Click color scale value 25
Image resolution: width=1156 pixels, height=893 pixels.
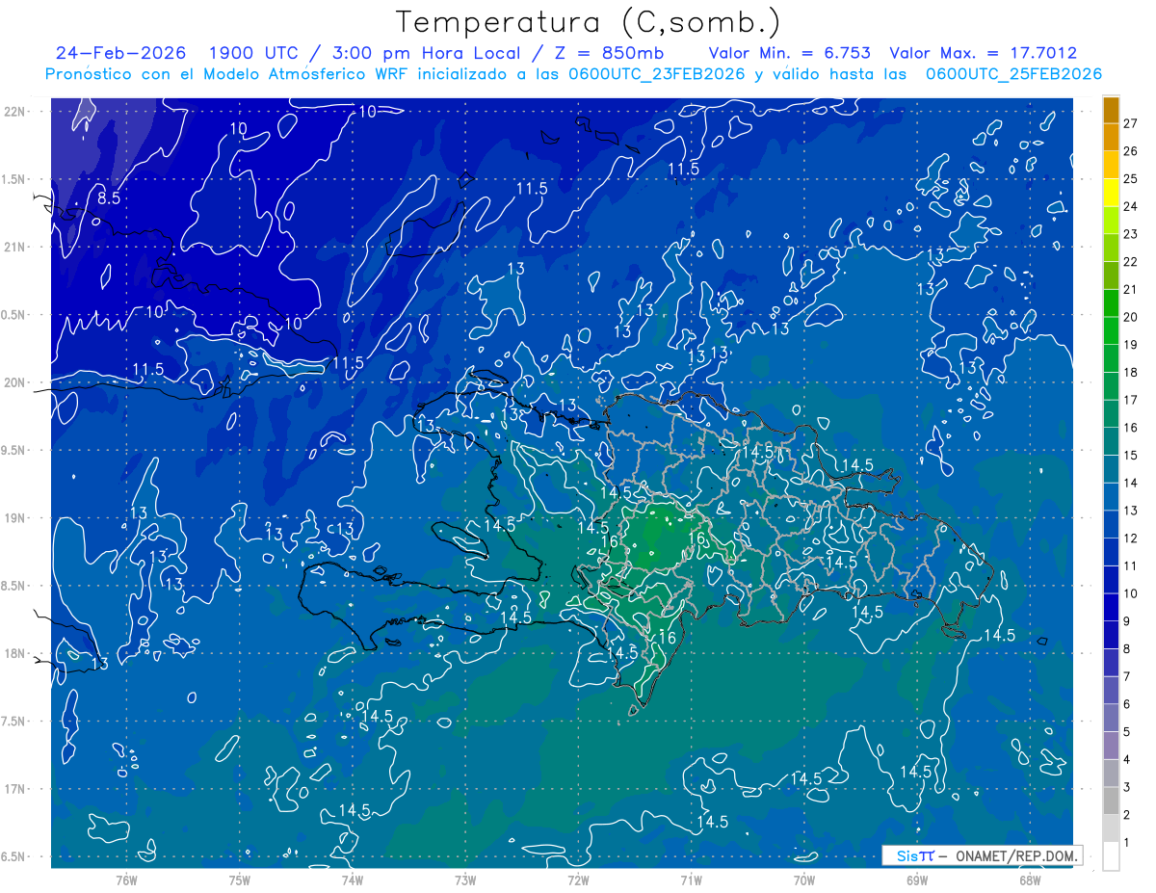(x=1131, y=179)
